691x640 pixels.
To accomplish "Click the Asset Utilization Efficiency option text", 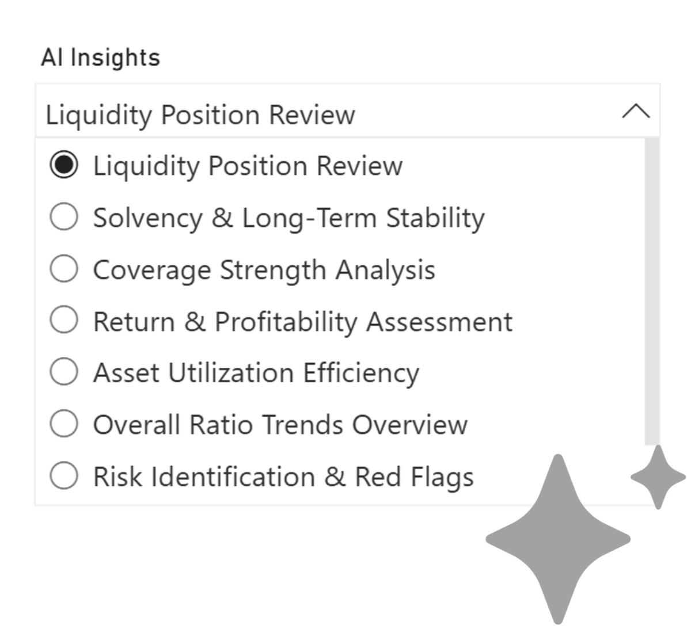I will (x=256, y=373).
